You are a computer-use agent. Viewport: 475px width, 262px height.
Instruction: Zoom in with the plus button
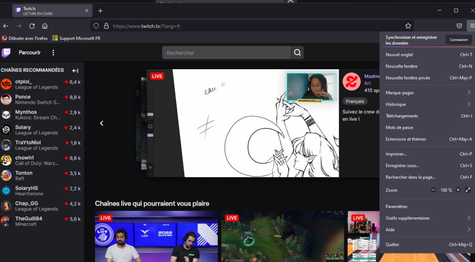click(458, 190)
